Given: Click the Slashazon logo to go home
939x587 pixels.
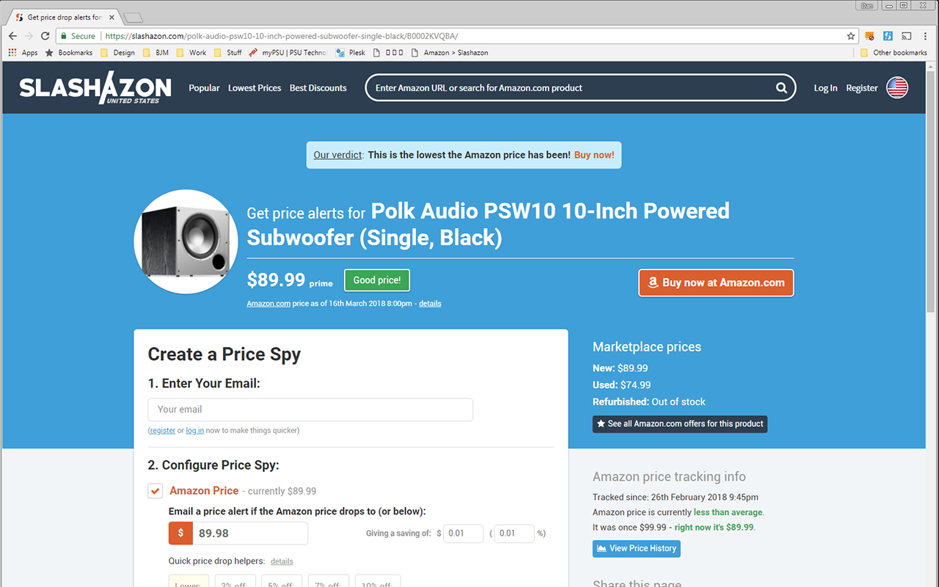Looking at the screenshot, I should (95, 87).
